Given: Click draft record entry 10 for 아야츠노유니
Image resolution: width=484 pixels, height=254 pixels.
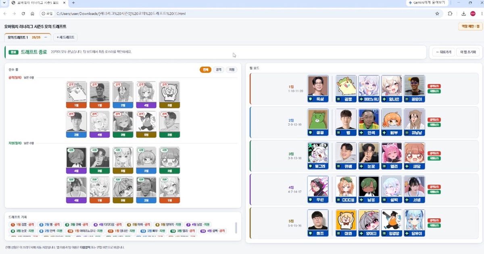Looking at the screenshot, I should point(86,231).
